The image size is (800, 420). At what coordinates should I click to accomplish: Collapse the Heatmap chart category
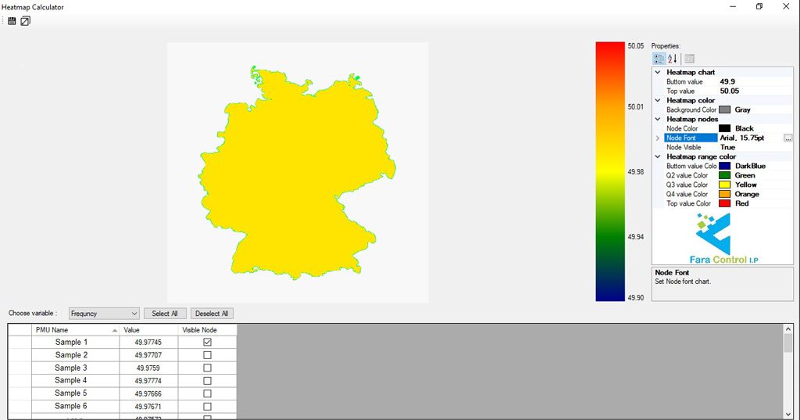[658, 73]
